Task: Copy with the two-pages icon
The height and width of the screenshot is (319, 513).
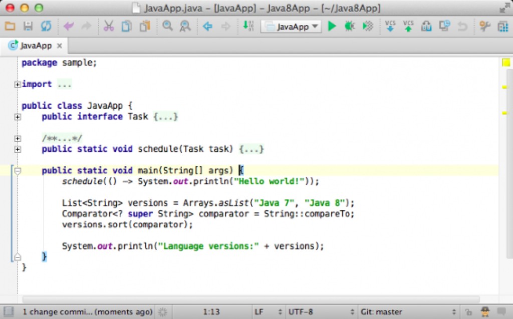Action: coord(127,26)
